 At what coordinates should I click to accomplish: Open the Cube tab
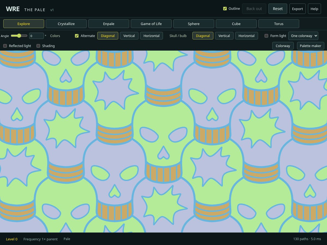point(236,24)
